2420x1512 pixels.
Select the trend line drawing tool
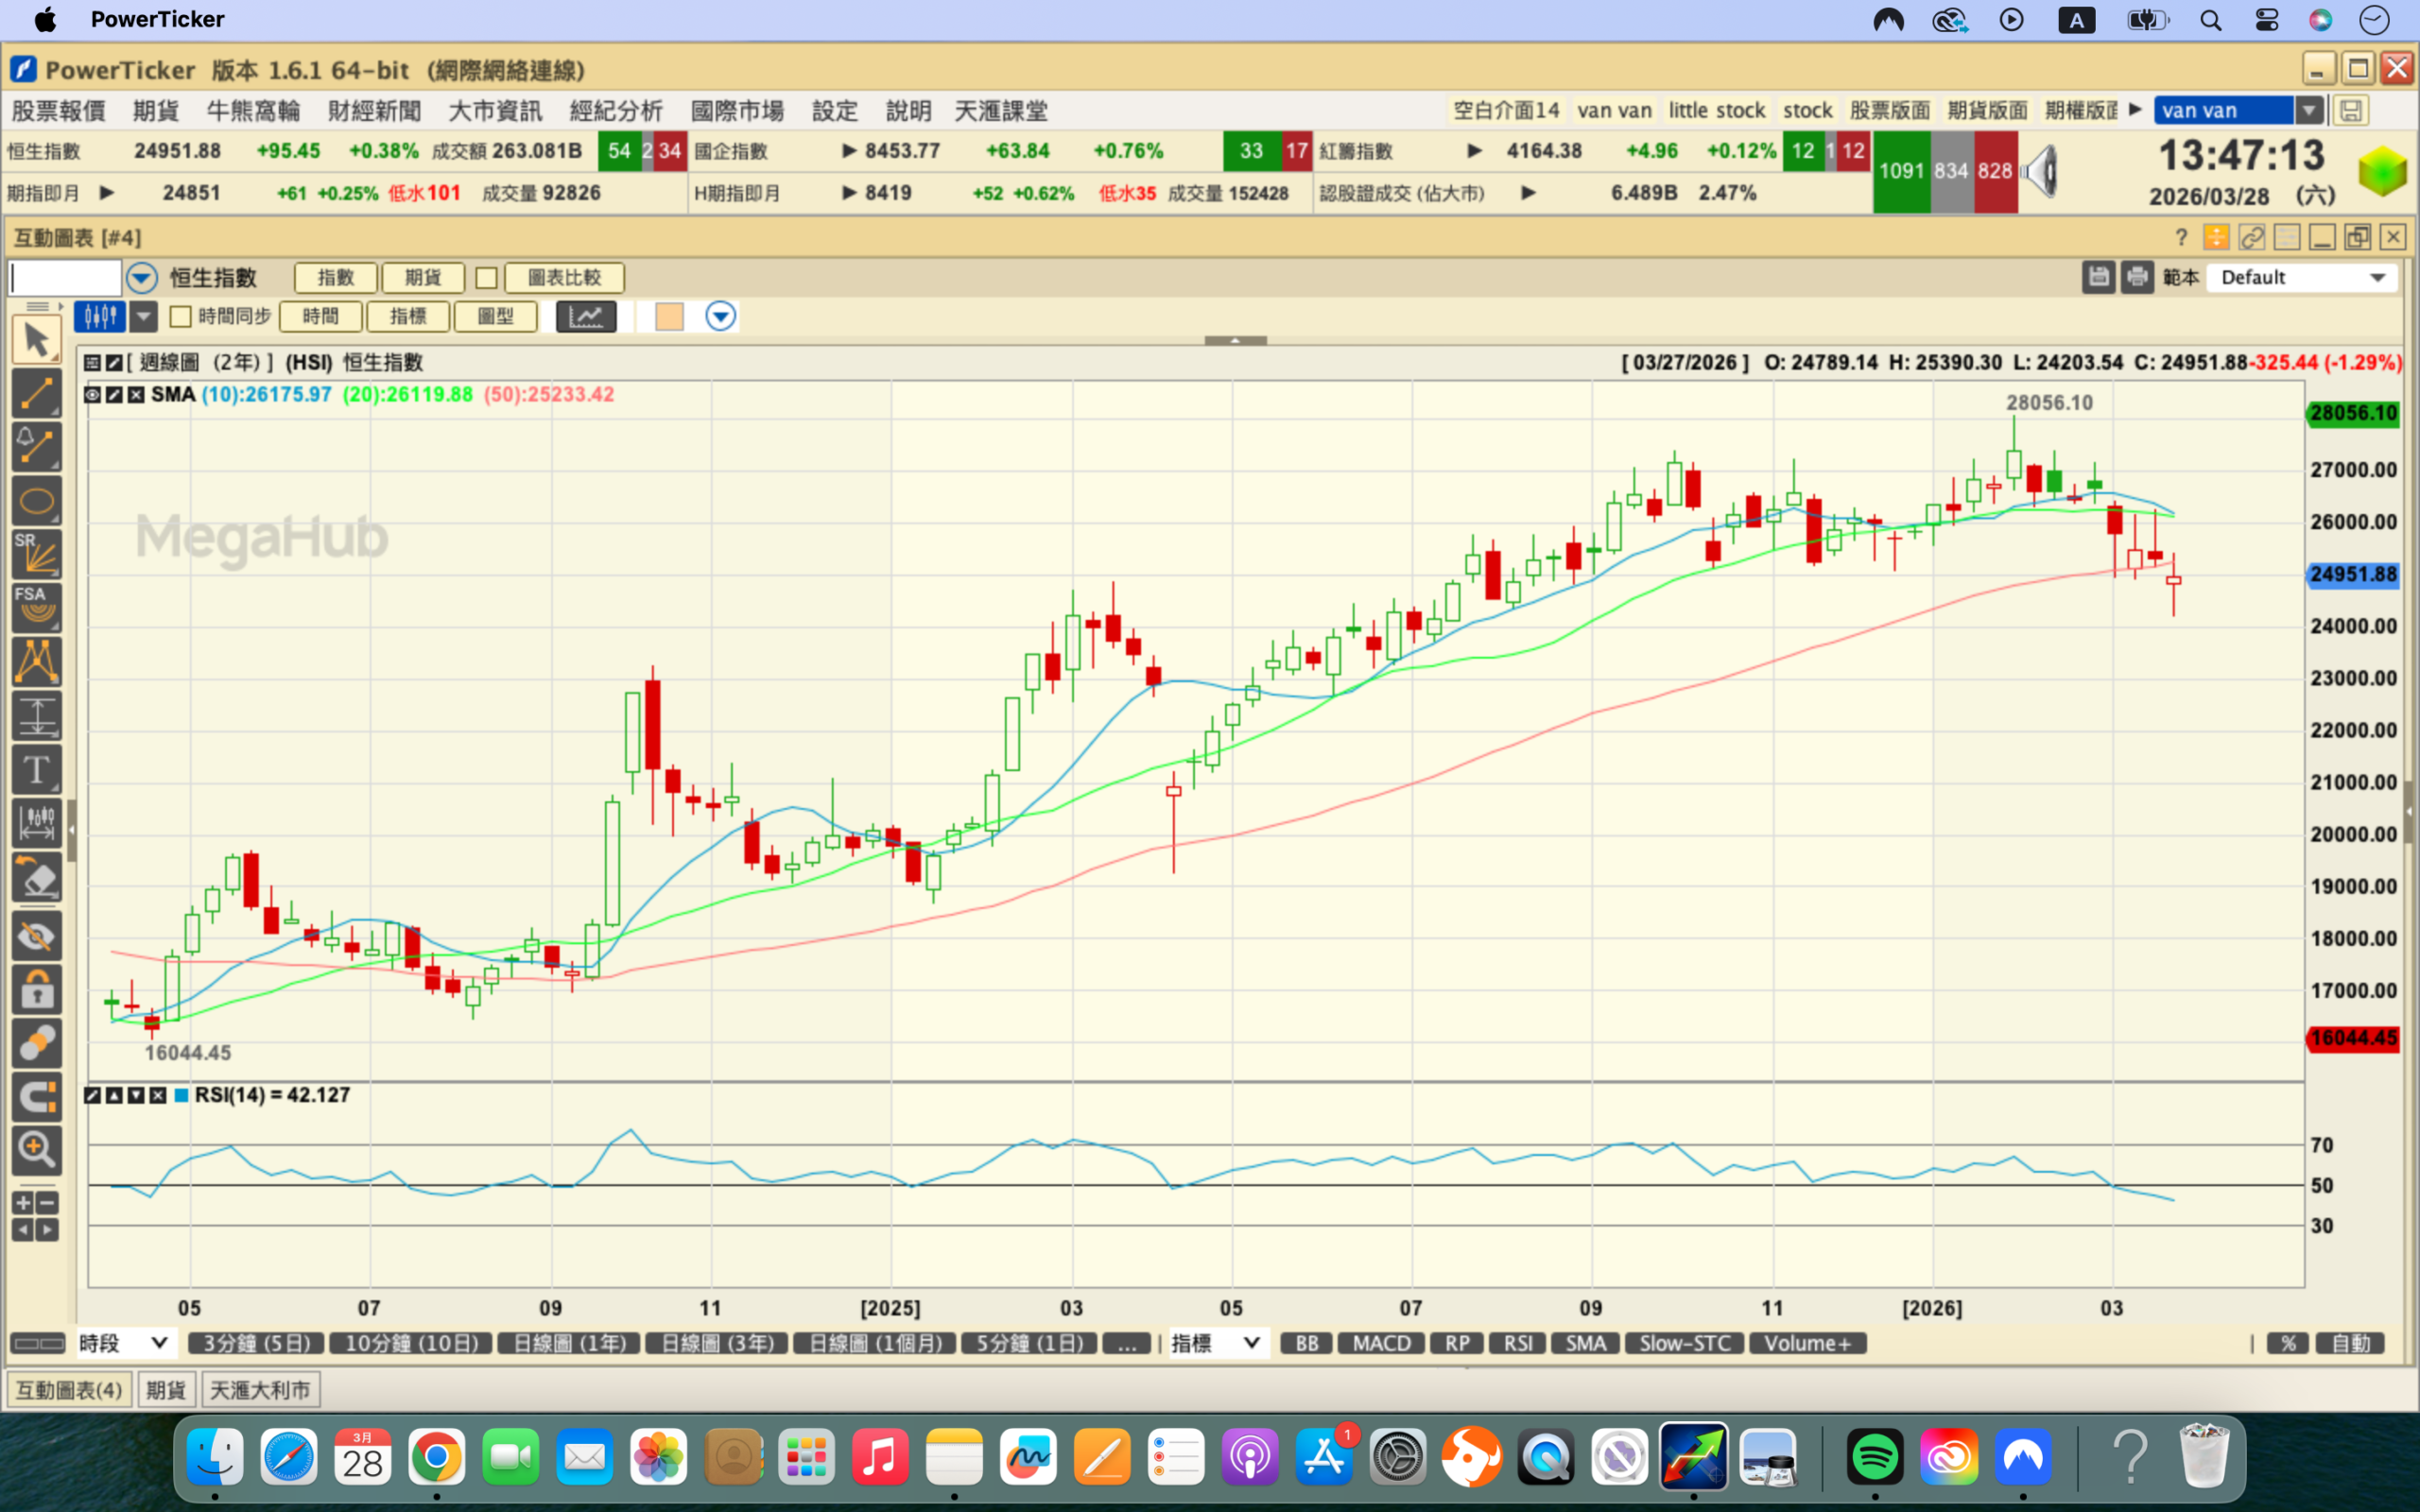[x=37, y=393]
